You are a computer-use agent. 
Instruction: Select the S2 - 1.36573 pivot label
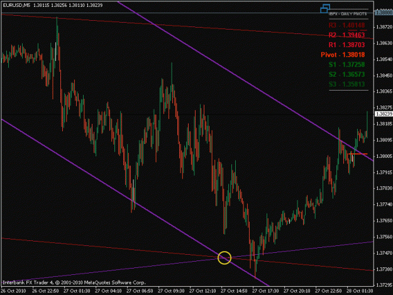pyautogui.click(x=346, y=74)
